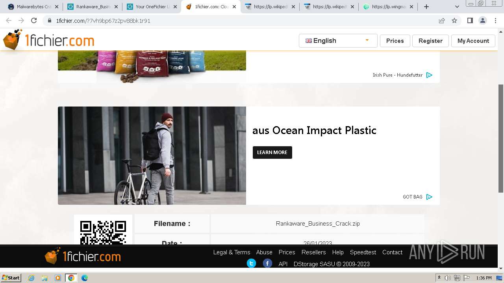Click the scrollbar down arrow
This screenshot has height=283, width=504.
click(501, 268)
